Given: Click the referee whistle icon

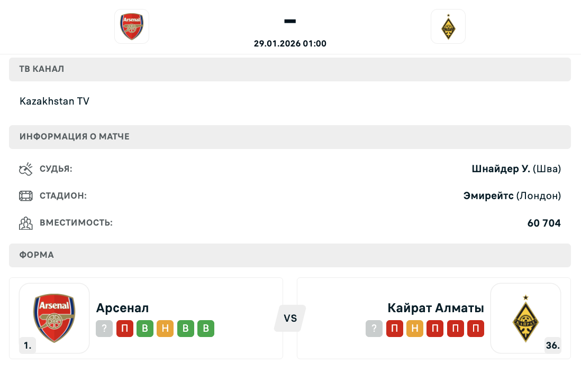Looking at the screenshot, I should pos(26,169).
